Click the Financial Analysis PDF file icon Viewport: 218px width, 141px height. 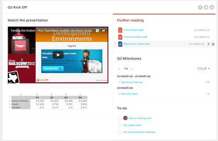tap(120, 37)
